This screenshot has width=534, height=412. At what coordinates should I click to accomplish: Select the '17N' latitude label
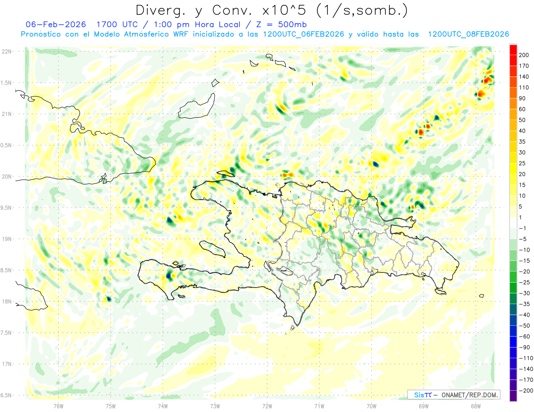point(8,364)
